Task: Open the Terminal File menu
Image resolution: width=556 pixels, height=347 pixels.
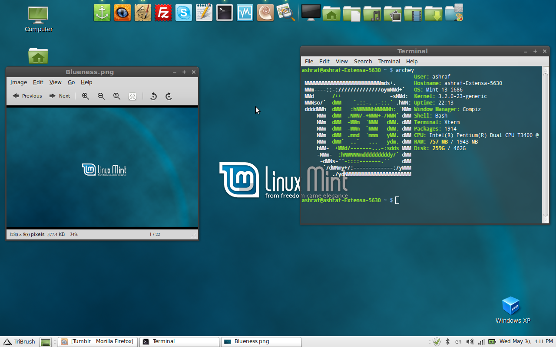Action: coord(309,62)
